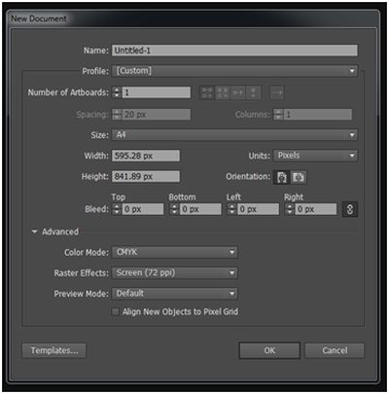
Task: Open the Units dropdown showing Pixels
Action: click(315, 156)
